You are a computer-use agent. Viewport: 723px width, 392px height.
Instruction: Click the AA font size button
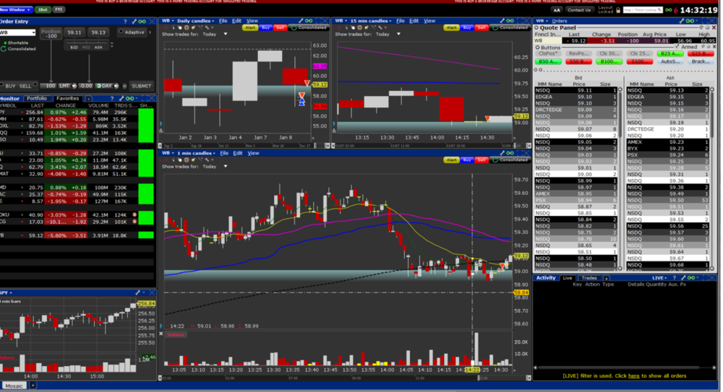pyautogui.click(x=557, y=10)
